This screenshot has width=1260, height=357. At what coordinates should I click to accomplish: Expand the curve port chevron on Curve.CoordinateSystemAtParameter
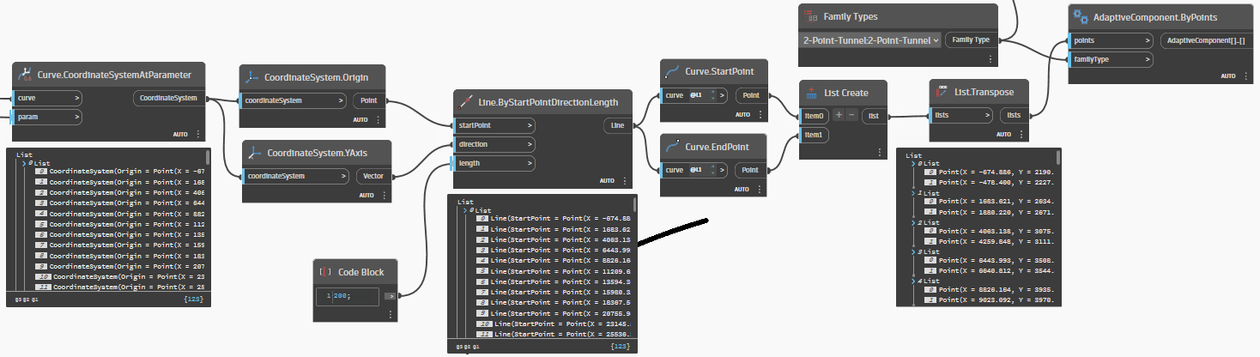[76, 98]
